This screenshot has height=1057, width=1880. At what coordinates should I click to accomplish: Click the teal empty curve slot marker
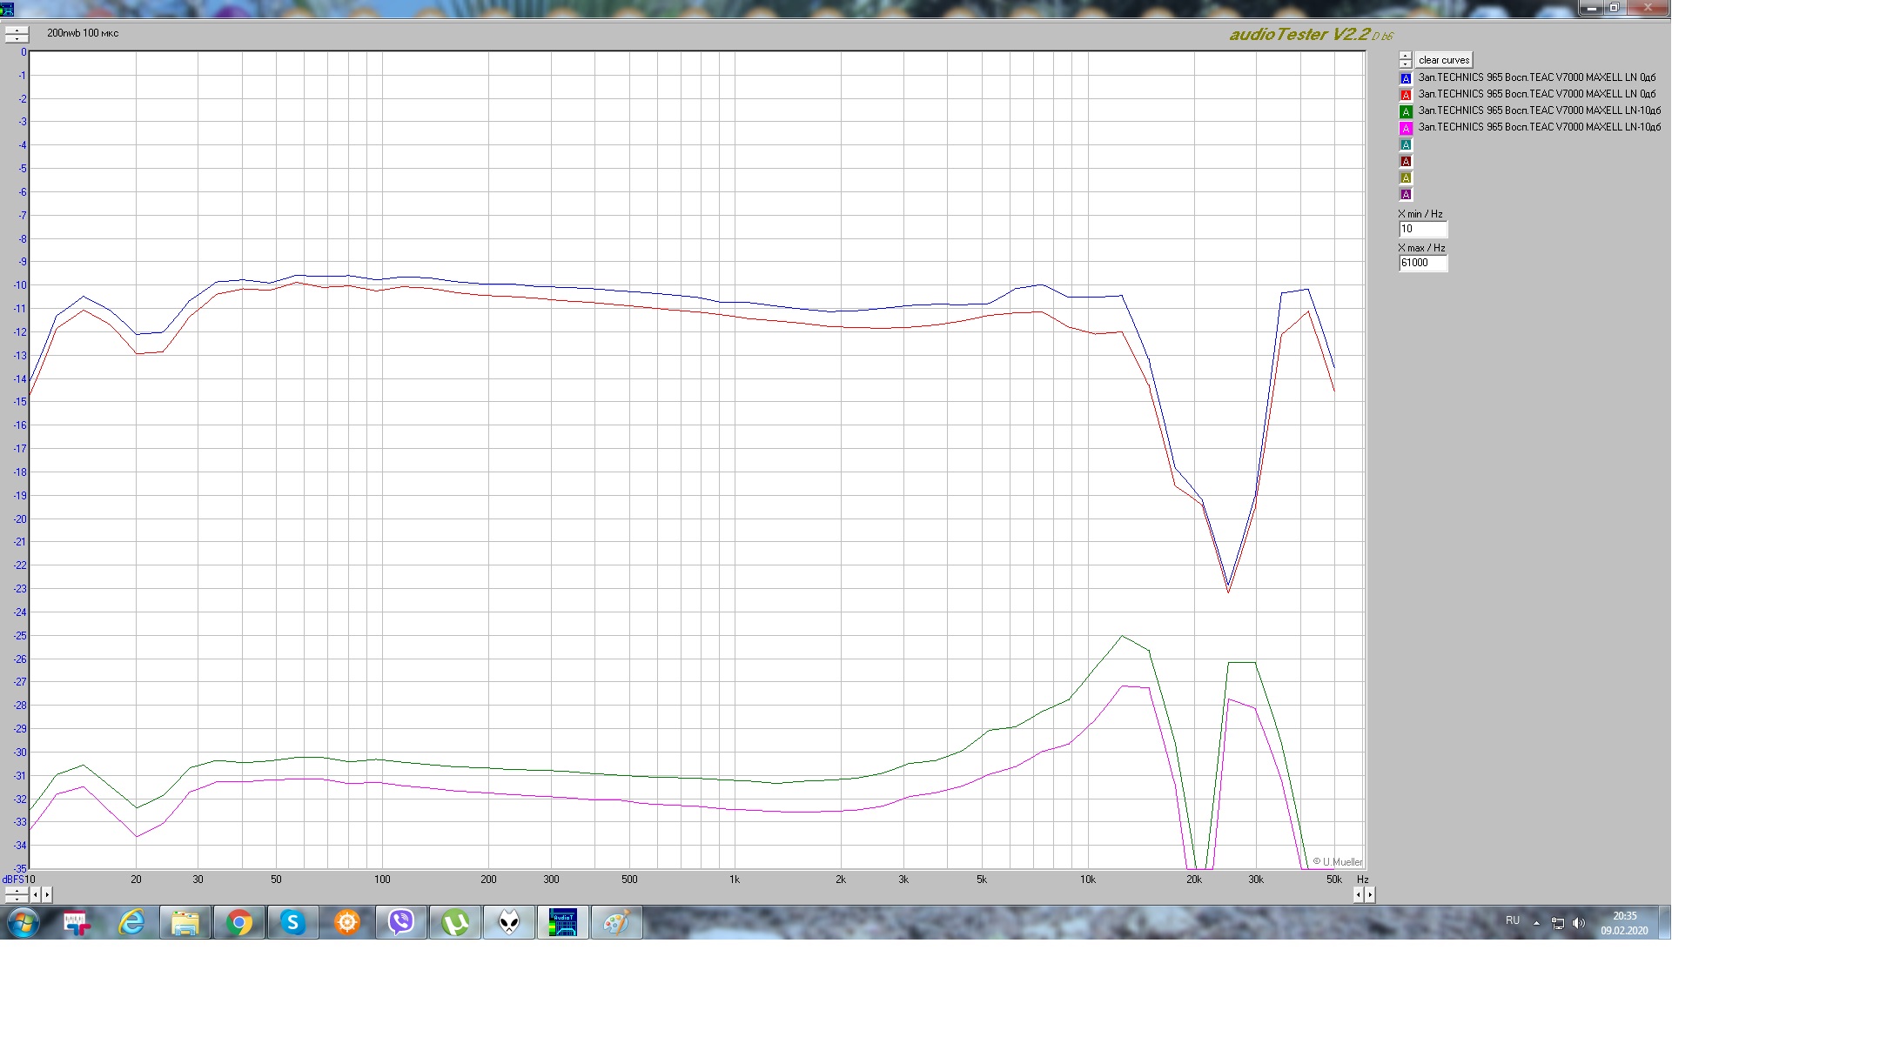[1406, 144]
